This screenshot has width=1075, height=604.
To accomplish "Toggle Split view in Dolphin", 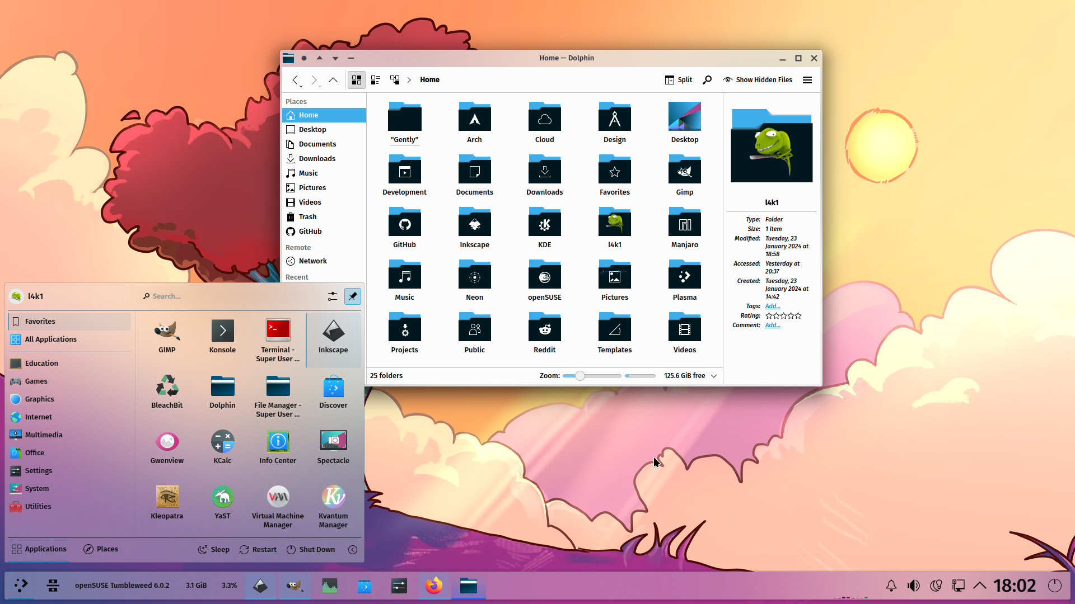I will (678, 80).
